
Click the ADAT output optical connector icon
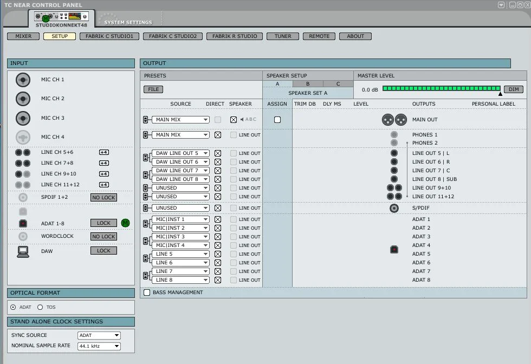394,250
